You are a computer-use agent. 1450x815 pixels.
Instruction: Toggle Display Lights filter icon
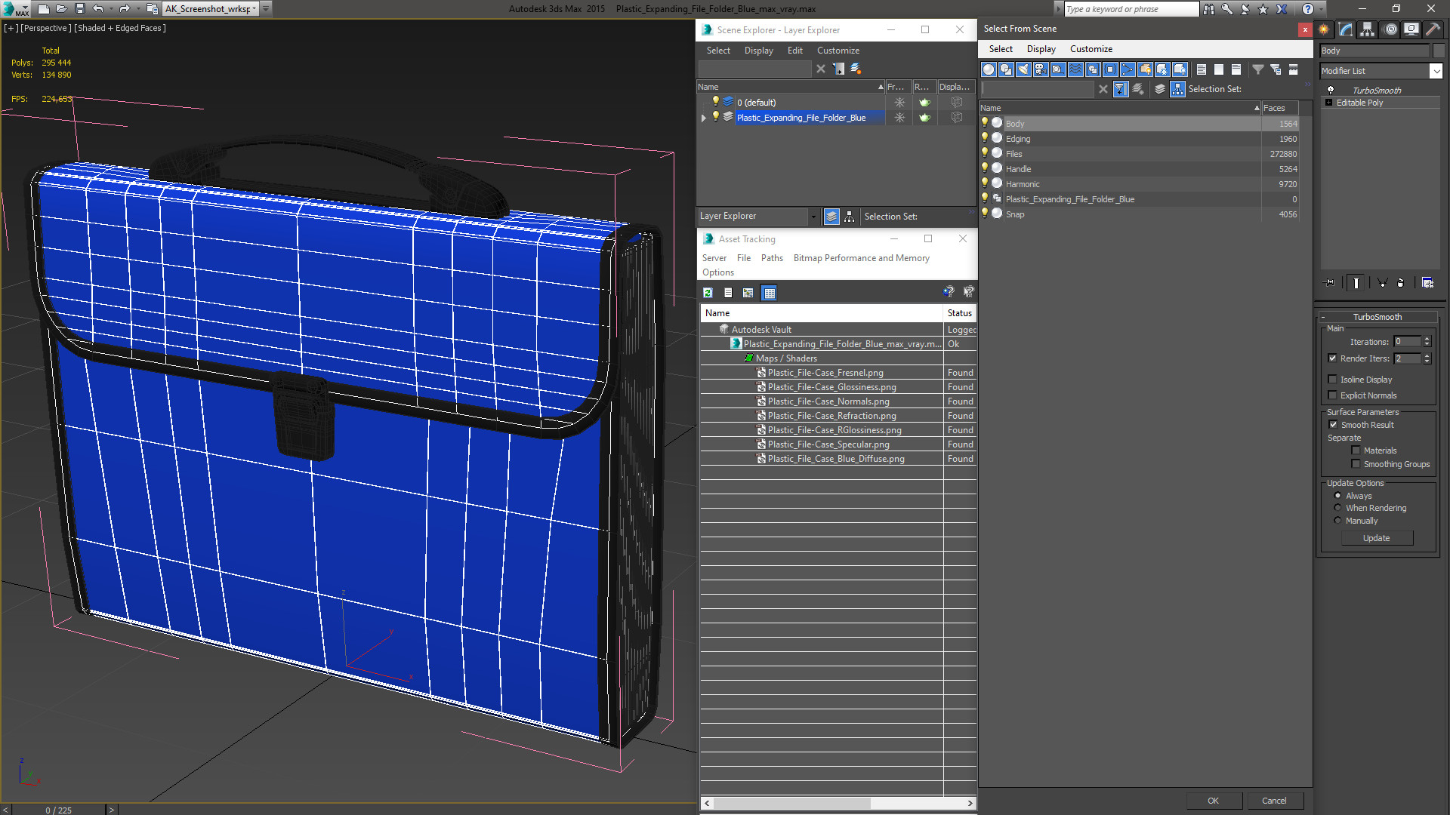pyautogui.click(x=1023, y=69)
